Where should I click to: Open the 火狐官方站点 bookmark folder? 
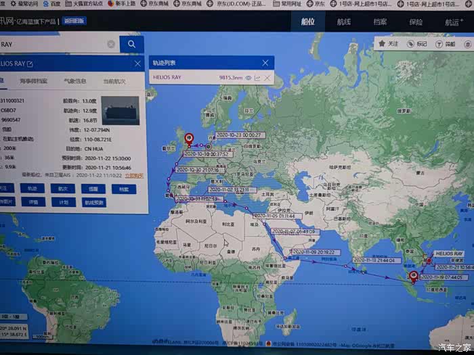coord(84,4)
